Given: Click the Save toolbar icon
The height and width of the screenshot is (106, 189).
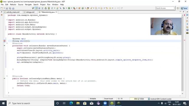Looking at the screenshot, I should [x=7, y=8].
